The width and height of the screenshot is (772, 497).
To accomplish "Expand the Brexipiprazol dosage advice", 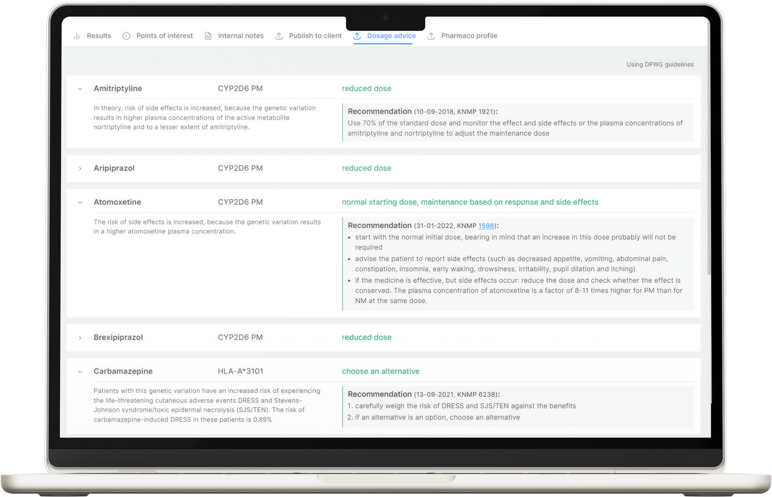I will click(x=80, y=338).
